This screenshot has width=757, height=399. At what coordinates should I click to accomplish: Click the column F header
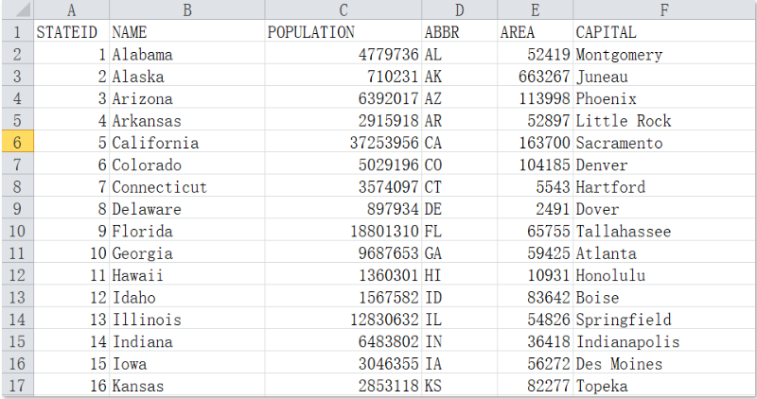663,10
